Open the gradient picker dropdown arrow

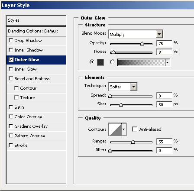(167, 62)
